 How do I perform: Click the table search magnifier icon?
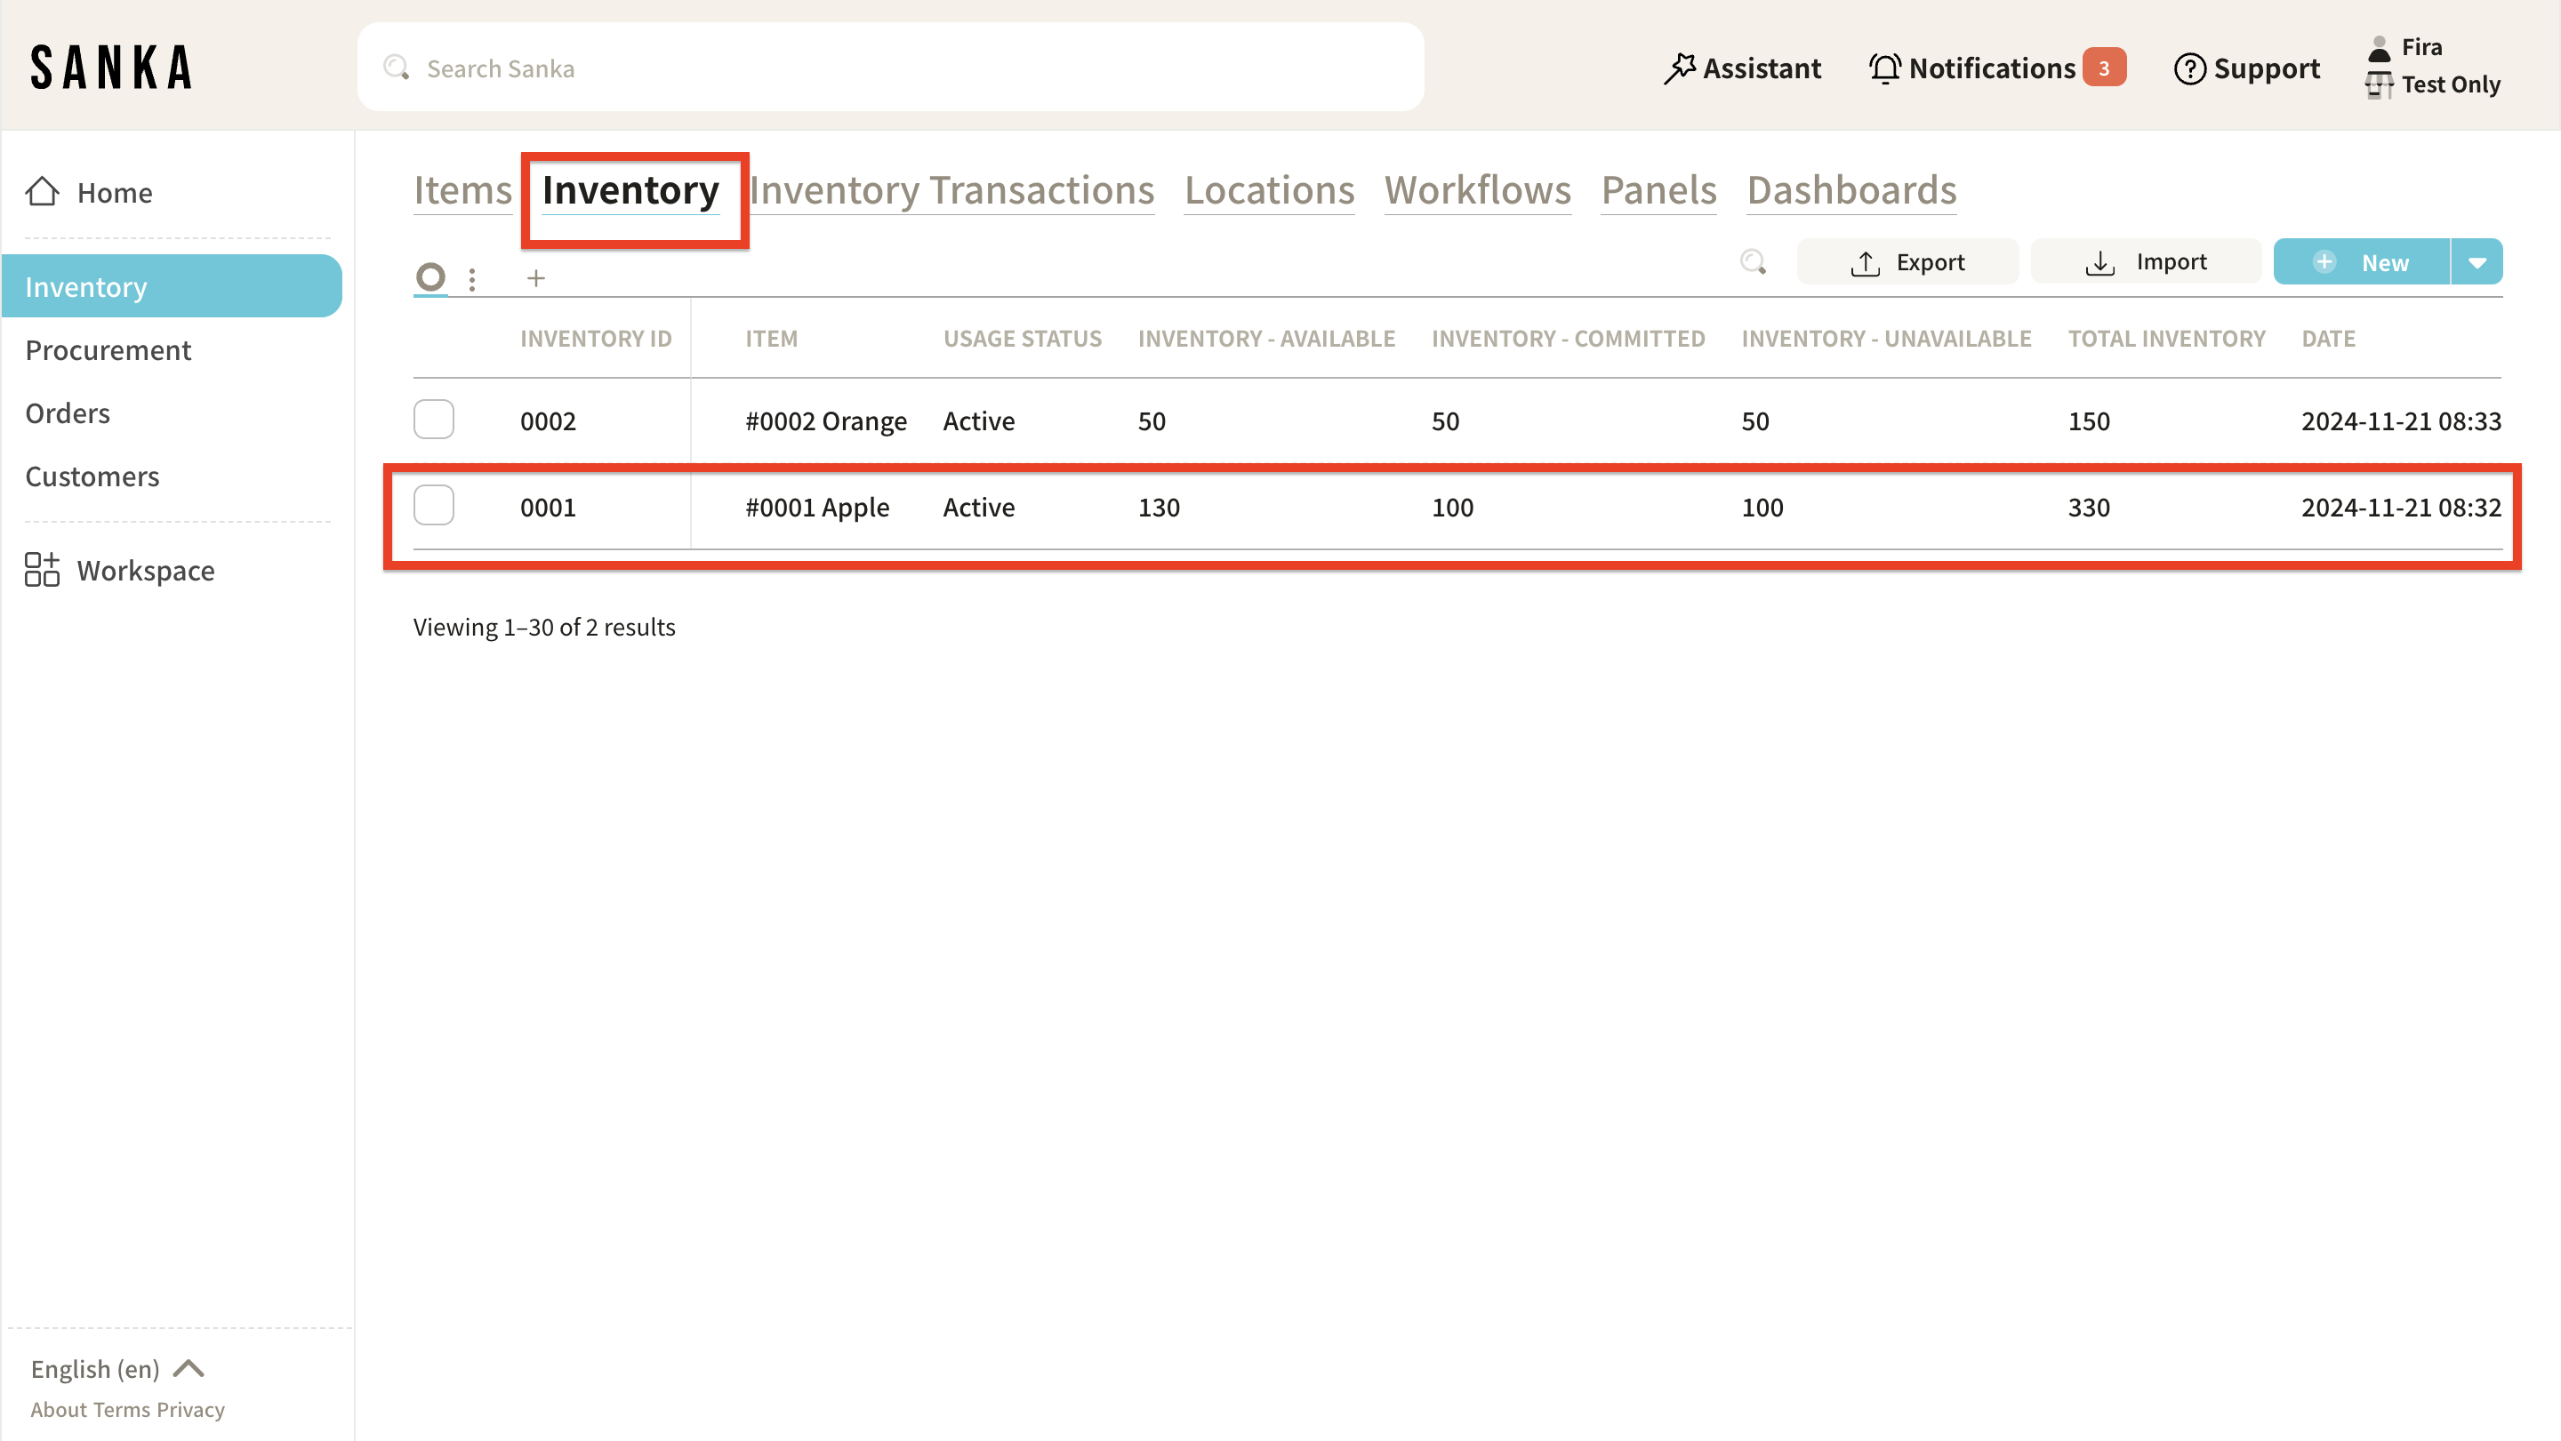1753,261
